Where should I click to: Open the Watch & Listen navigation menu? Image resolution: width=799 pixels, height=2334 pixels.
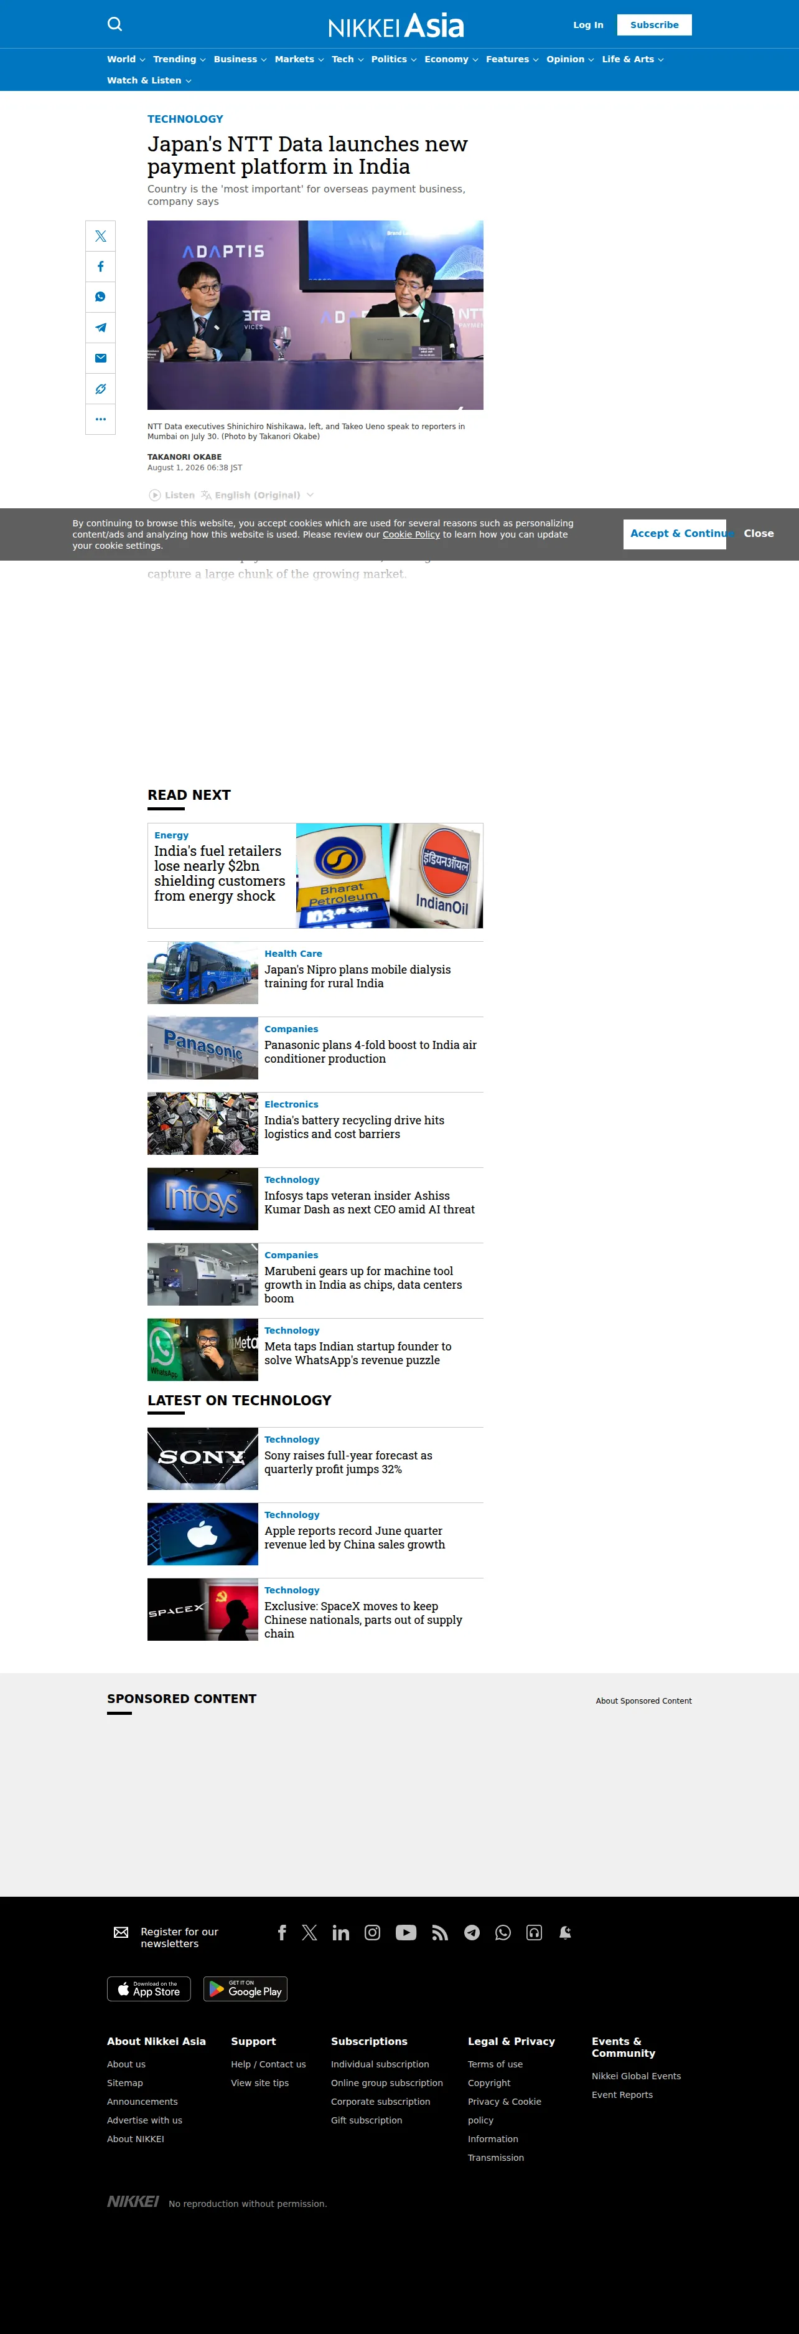coord(149,80)
